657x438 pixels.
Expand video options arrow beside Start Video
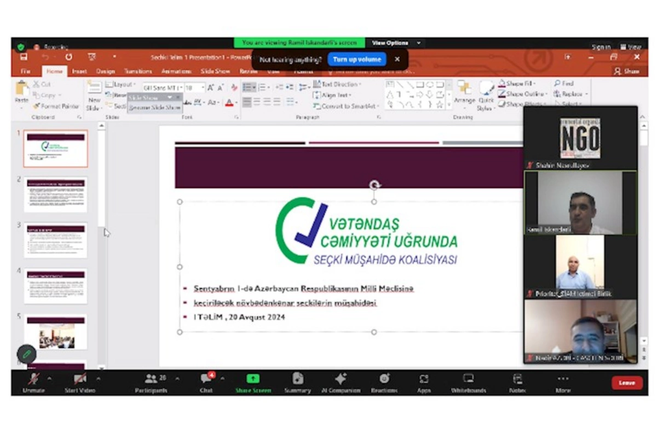[x=99, y=378]
